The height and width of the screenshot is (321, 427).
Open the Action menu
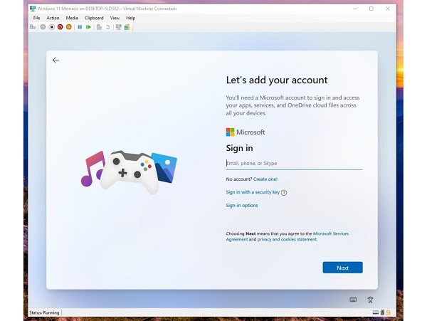(x=53, y=18)
